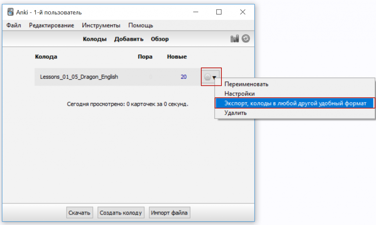Click the Создать колоду button
The height and width of the screenshot is (225, 376).
(x=121, y=213)
